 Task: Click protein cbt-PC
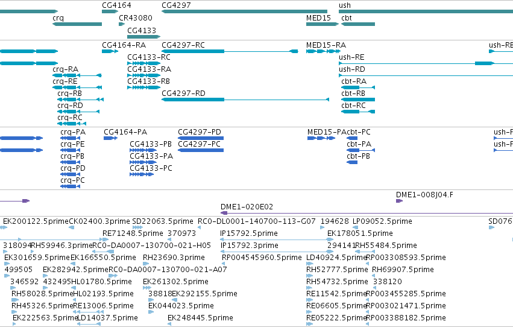[359, 132]
